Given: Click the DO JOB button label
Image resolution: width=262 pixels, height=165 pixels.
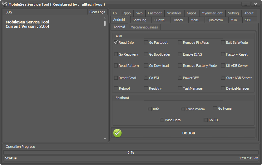Looking at the screenshot, I should tap(189, 133).
